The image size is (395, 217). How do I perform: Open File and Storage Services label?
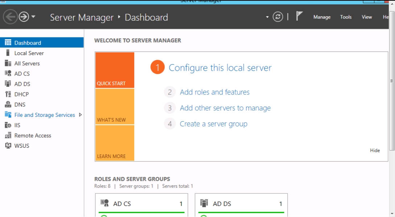click(45, 115)
